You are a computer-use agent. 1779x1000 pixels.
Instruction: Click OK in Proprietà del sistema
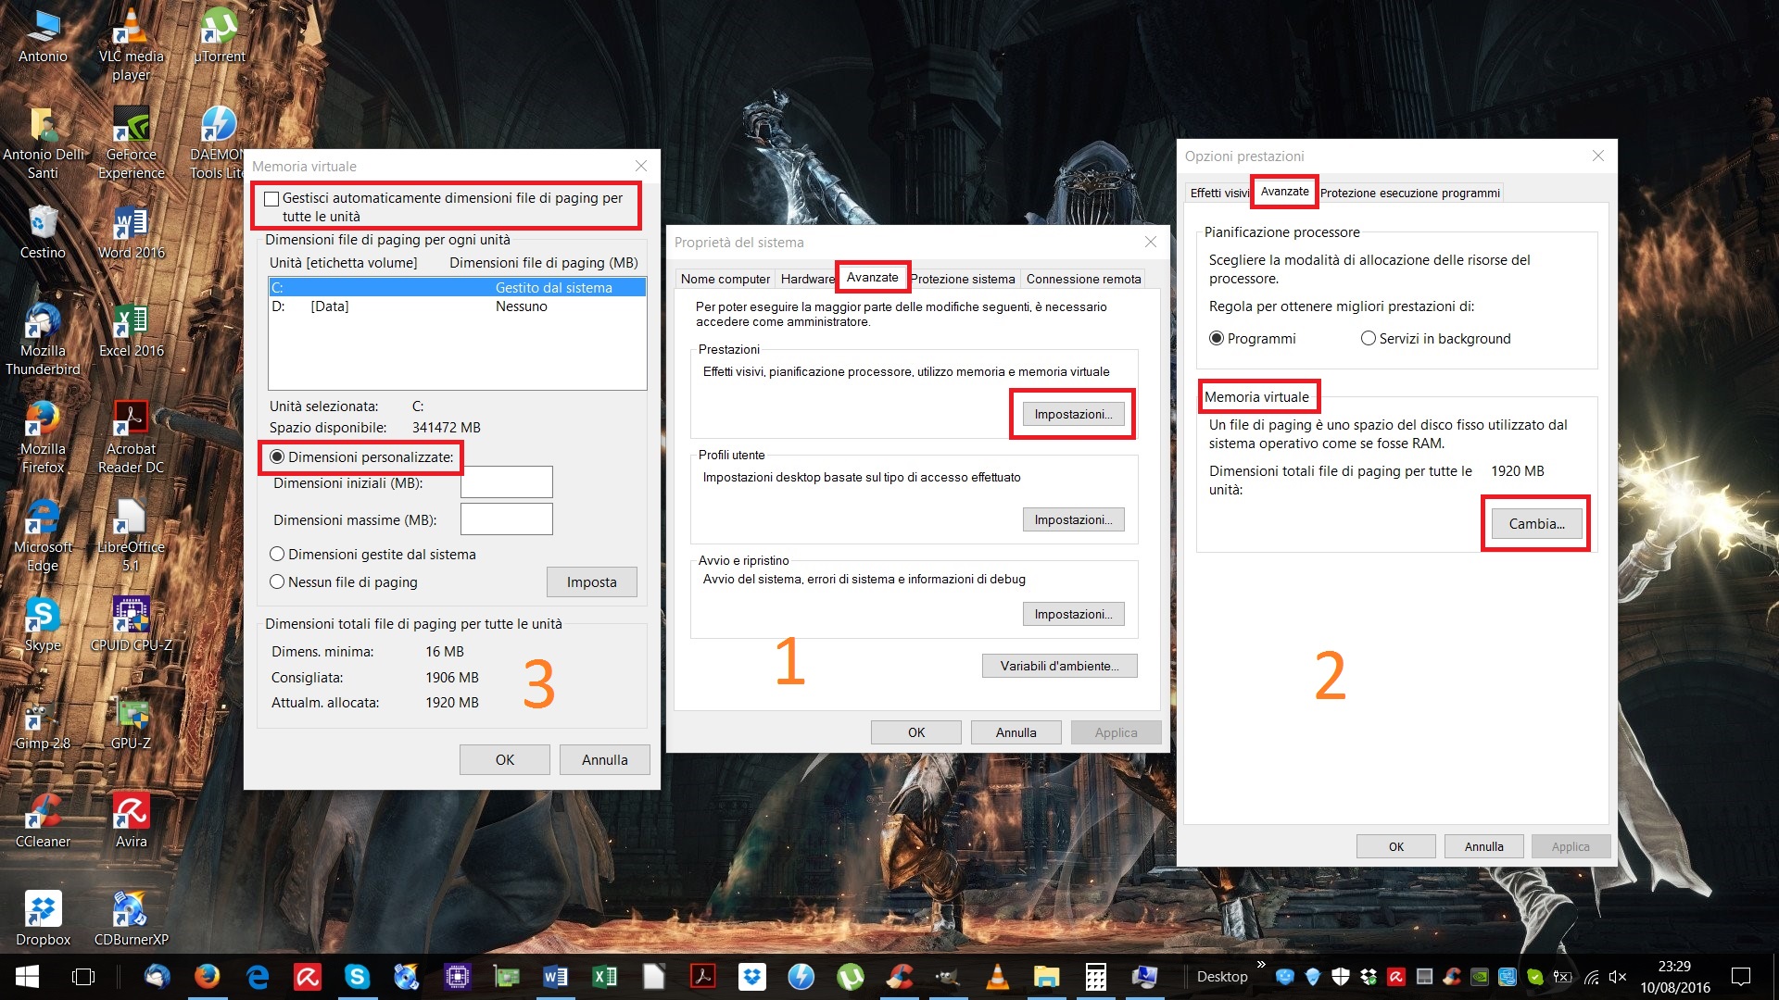coord(915,732)
